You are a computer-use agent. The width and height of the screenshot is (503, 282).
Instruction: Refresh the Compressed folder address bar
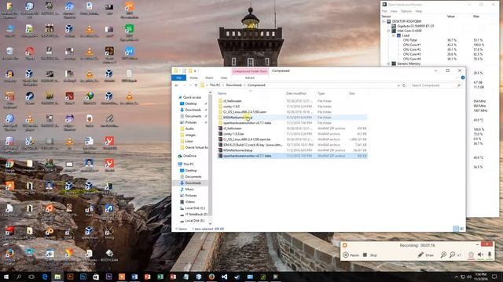tap(404, 85)
